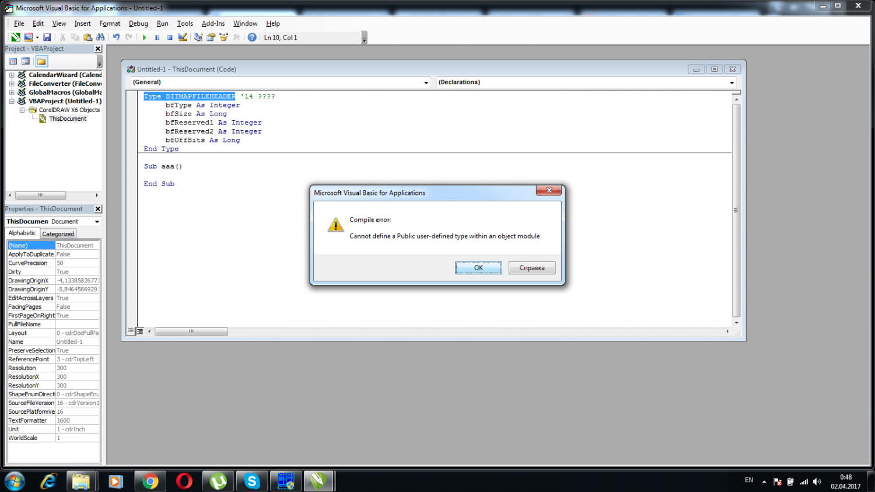Collapse the CorelDRAW X6 Objects folder
Image resolution: width=875 pixels, height=492 pixels.
pos(22,110)
